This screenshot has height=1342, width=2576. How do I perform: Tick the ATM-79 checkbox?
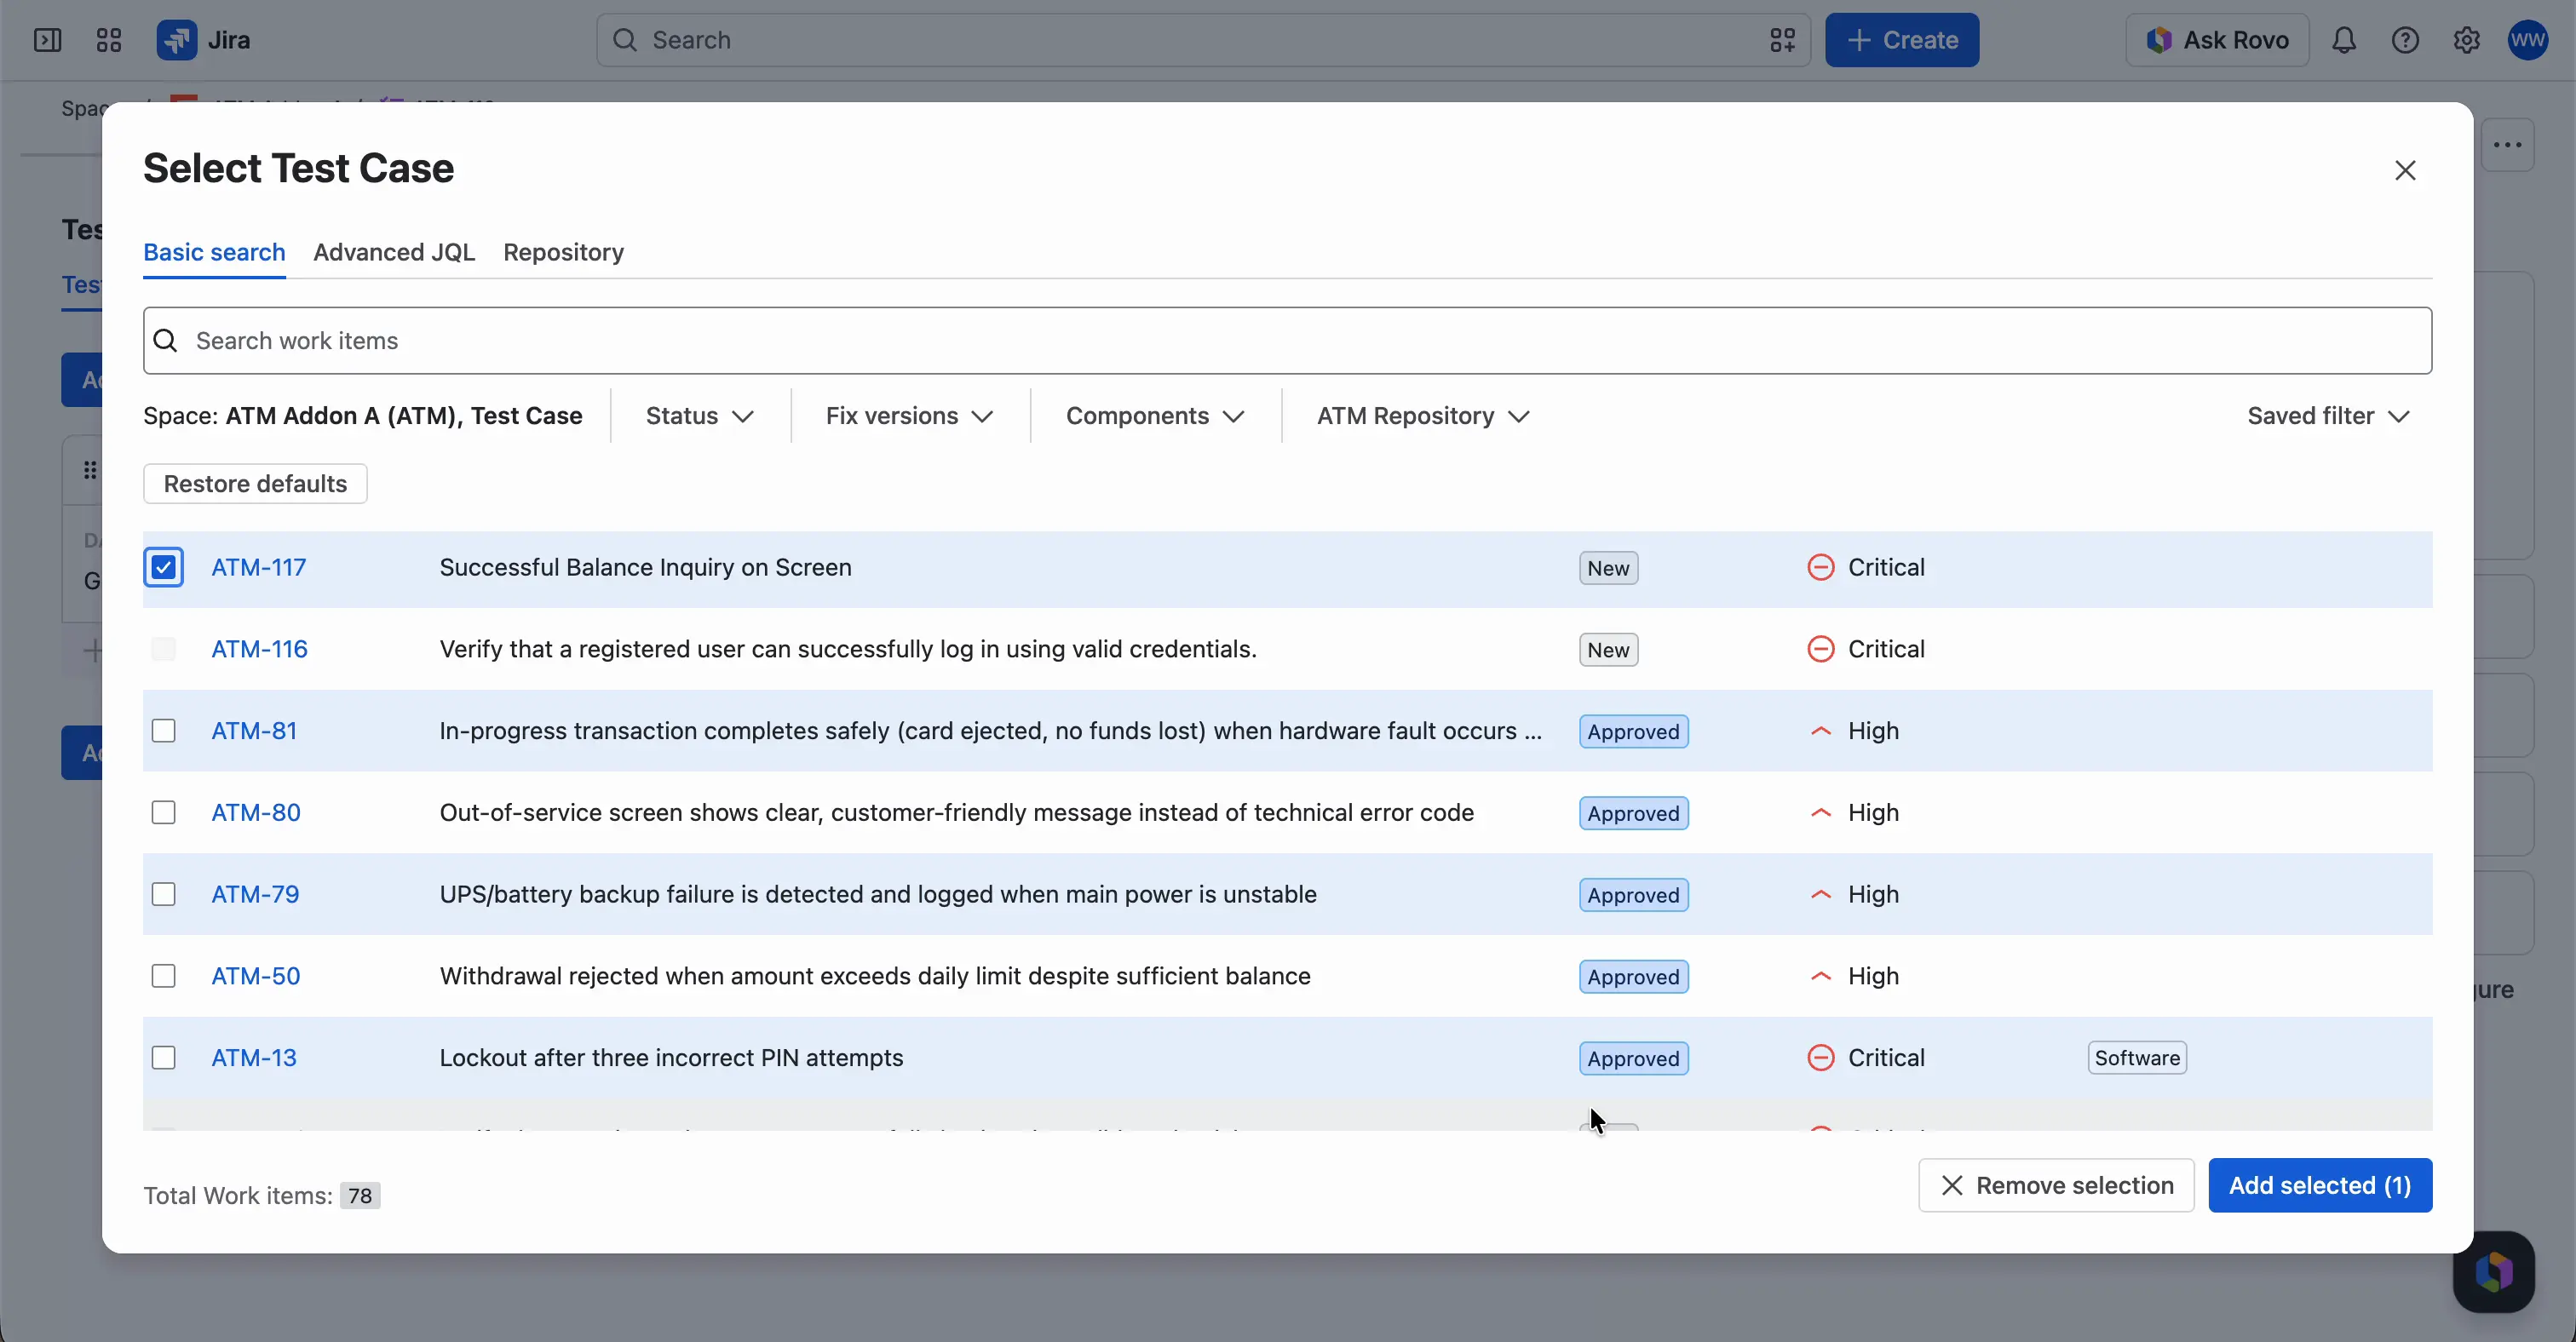[x=164, y=894]
